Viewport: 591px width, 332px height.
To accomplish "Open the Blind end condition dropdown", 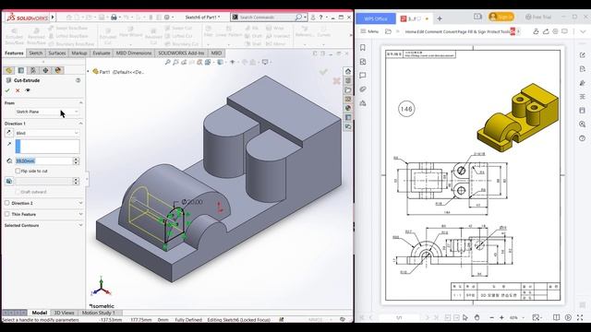I will pyautogui.click(x=47, y=133).
